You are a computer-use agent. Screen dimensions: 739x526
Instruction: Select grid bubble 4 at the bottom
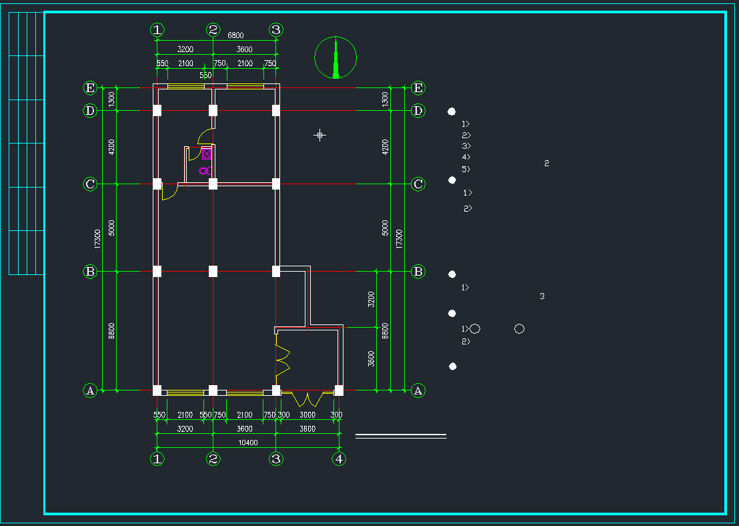coord(339,459)
